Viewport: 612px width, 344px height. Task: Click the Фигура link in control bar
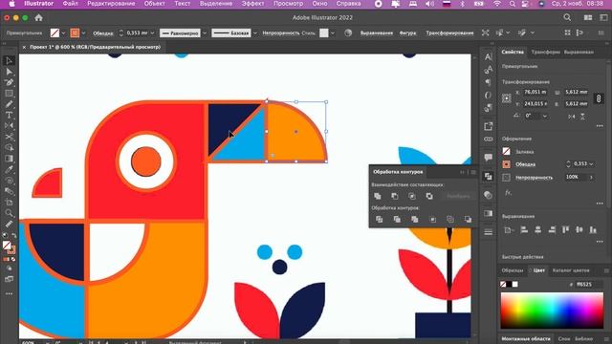click(x=407, y=33)
